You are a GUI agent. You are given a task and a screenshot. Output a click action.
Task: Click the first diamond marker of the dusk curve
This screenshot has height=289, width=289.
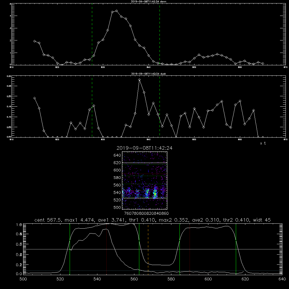(34, 98)
